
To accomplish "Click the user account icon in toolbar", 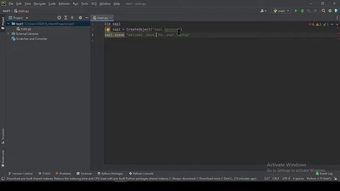I will (263, 11).
